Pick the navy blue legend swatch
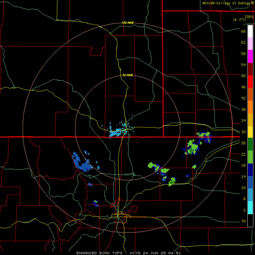255x255 pixels. click(250, 170)
